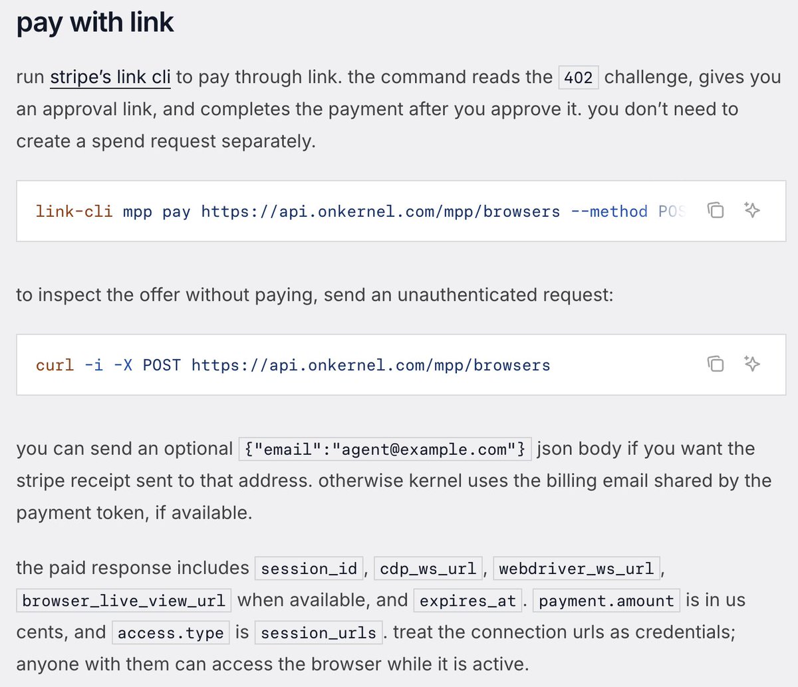The image size is (798, 687).
Task: Click the payment.amount code tag
Action: (x=606, y=601)
